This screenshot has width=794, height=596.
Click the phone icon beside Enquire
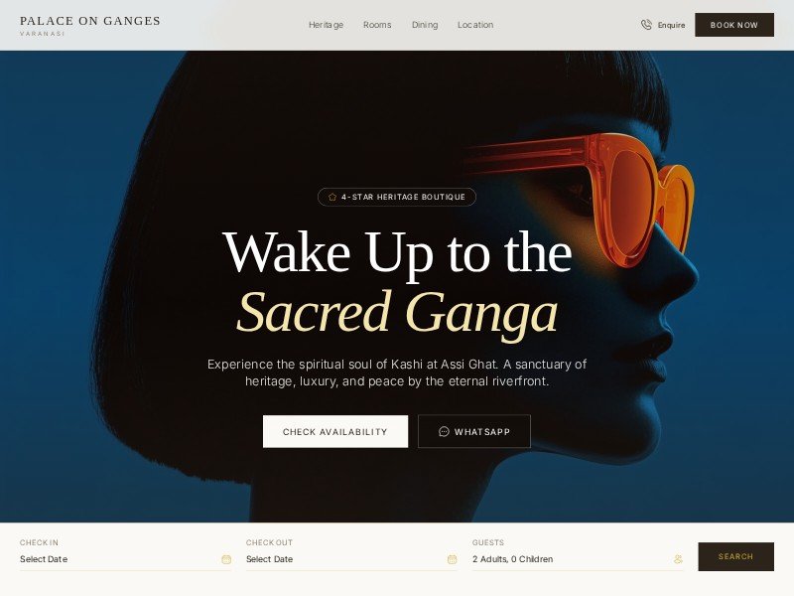click(646, 25)
